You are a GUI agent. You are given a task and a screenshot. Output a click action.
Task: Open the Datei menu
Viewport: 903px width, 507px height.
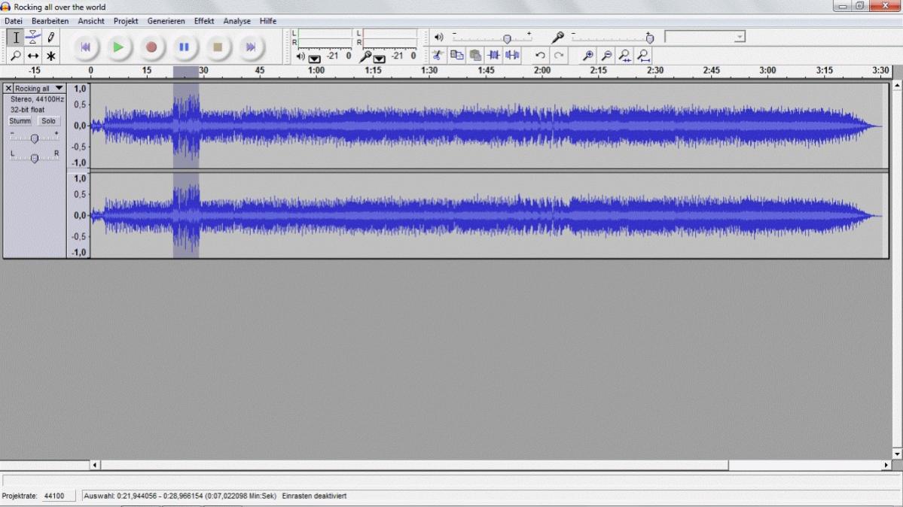coord(14,21)
